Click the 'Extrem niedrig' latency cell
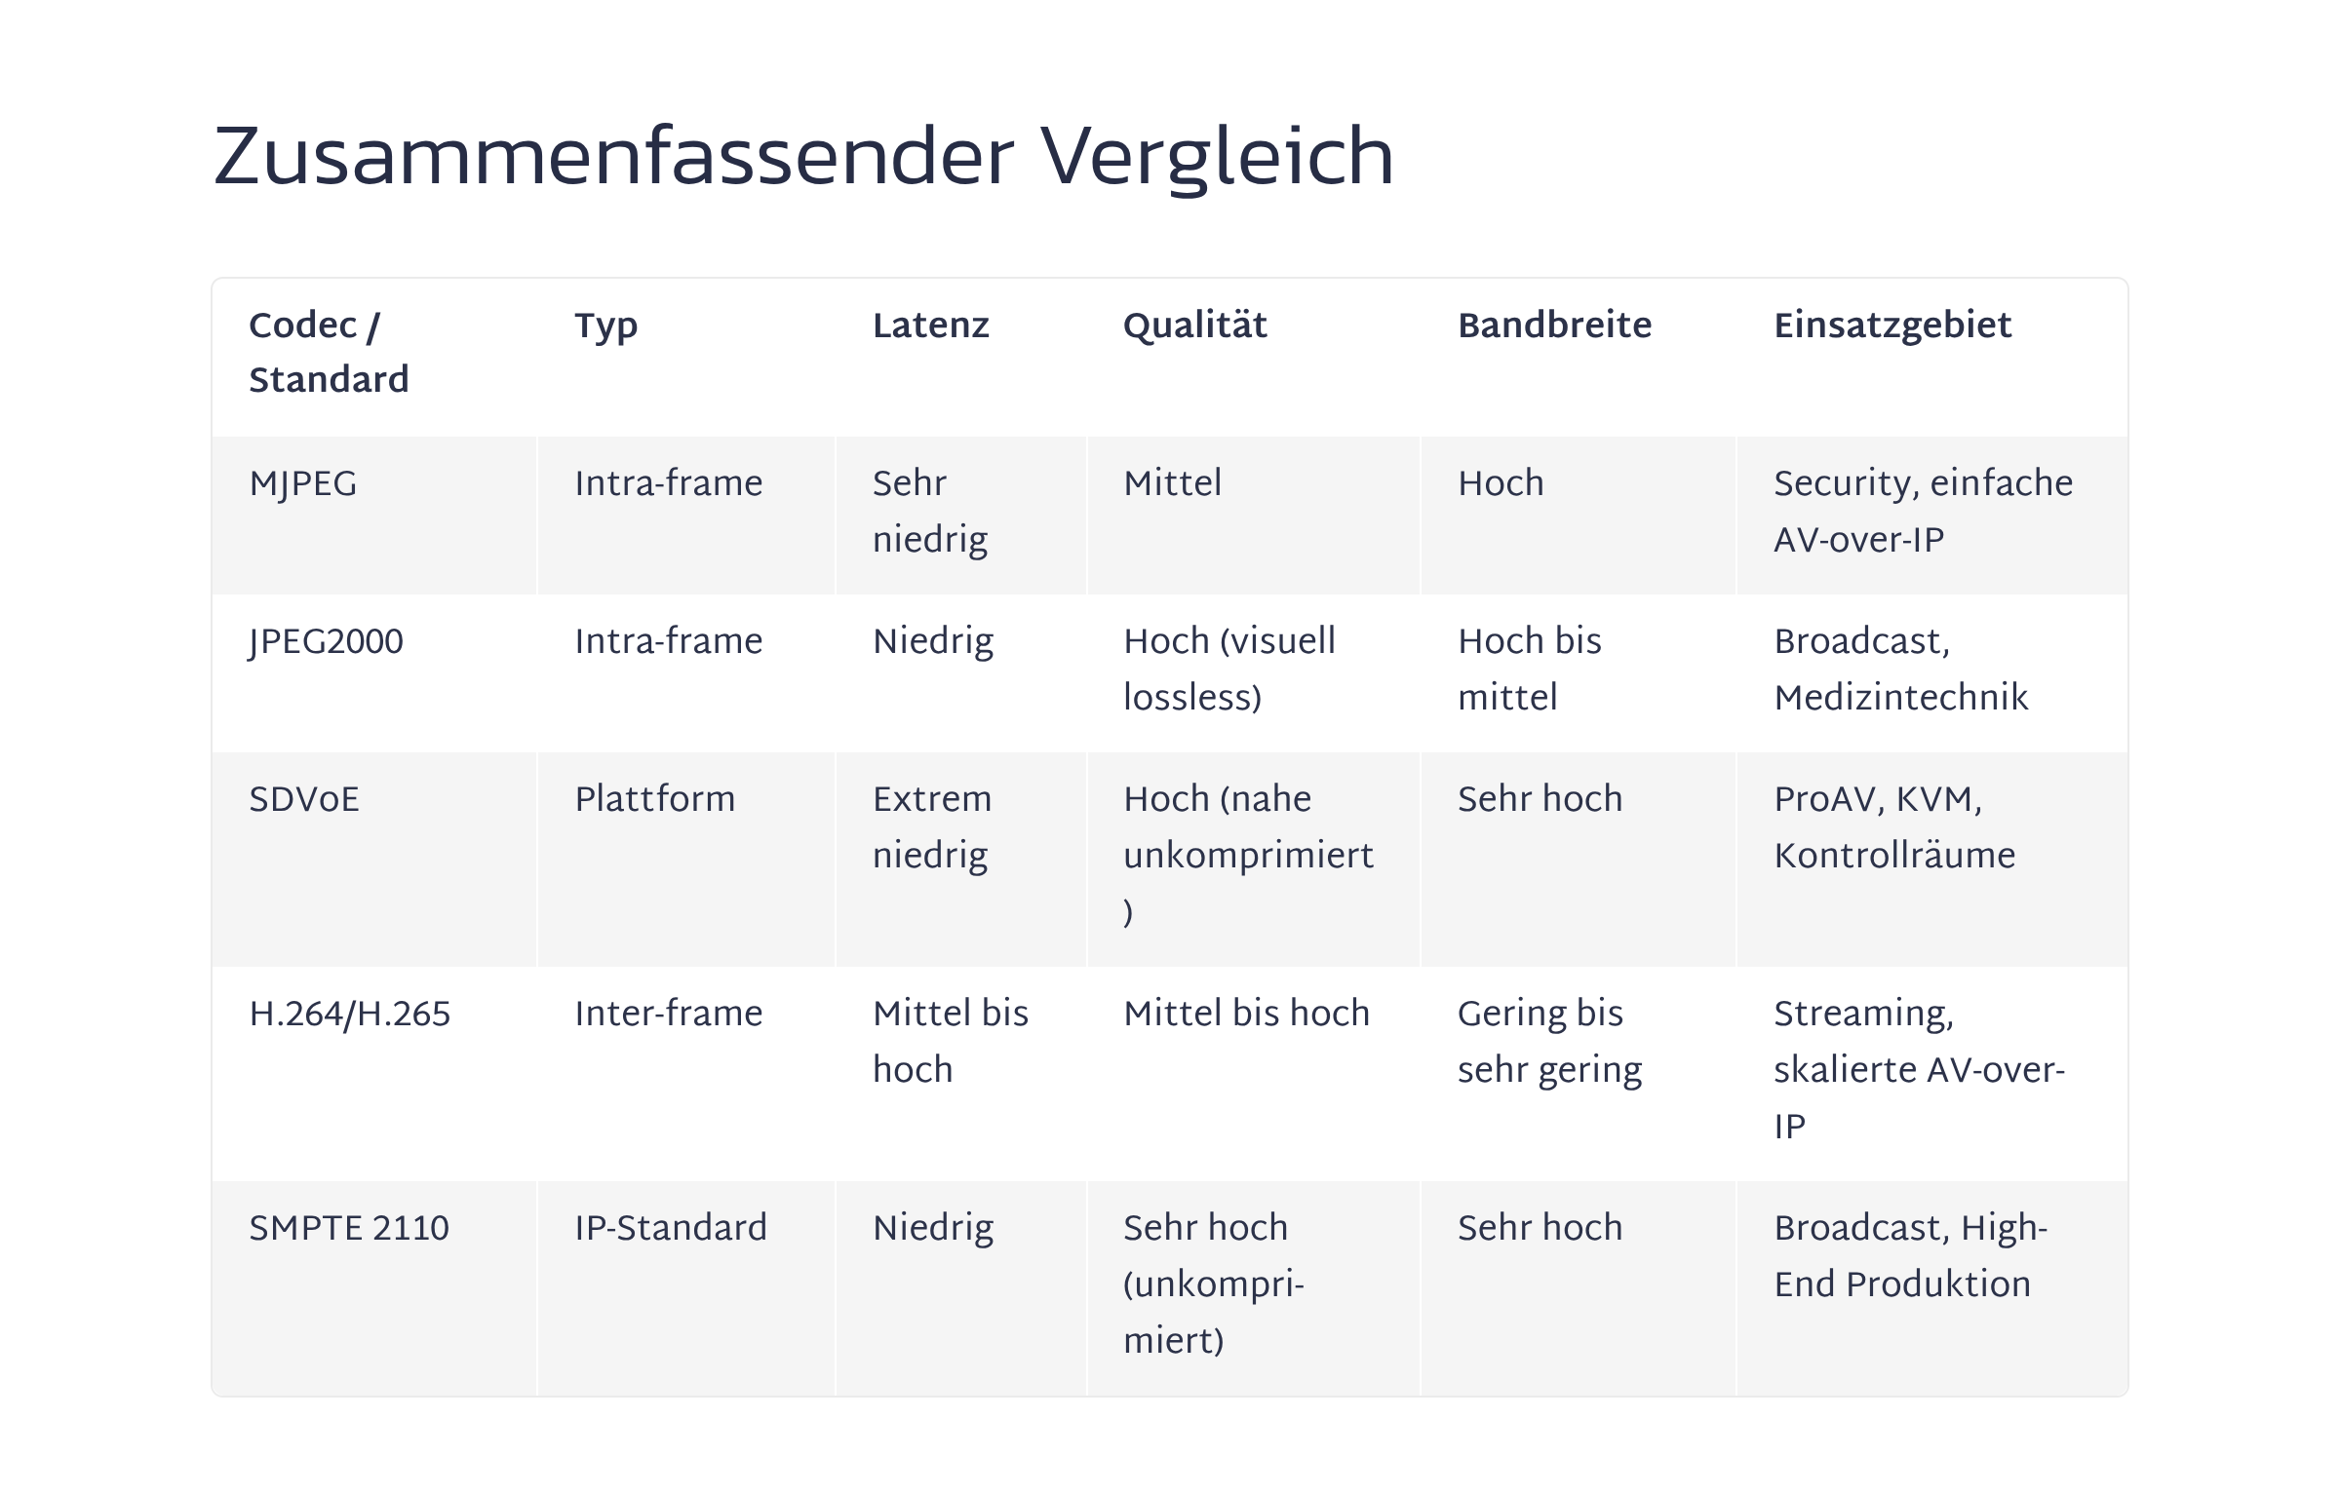2340x1495 pixels. [932, 826]
